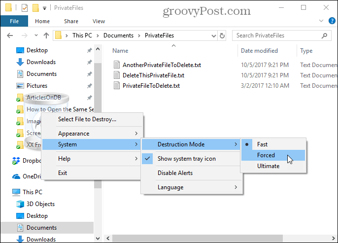Click This PC in the address breadcrumb
The width and height of the screenshot is (338, 243).
pos(82,35)
